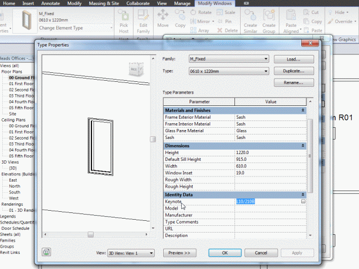Switch to Massing & Site tab
Viewport: 359px width, 269px height.
point(104,3)
